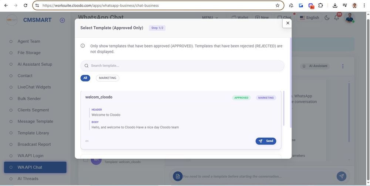Open the English language selector
Image resolution: width=370 pixels, height=186 pixels.
[309, 18]
